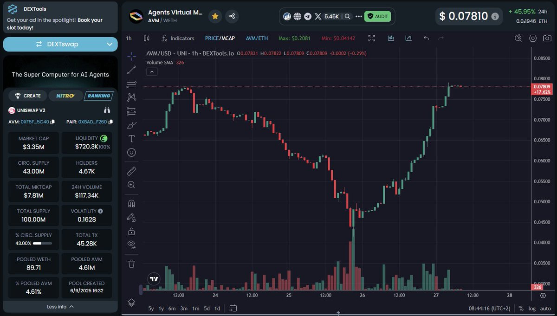The image size is (557, 316).
Task: Open the token website globe icon
Action: click(298, 16)
